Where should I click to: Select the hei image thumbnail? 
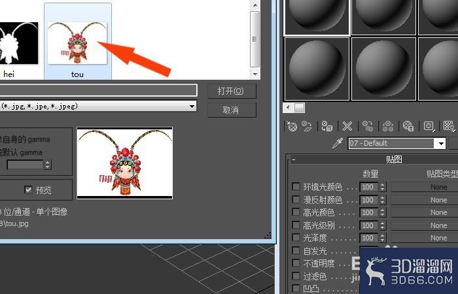[18, 43]
